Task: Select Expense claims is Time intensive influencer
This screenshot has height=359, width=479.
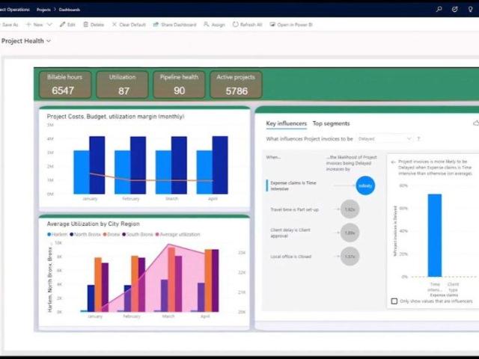Action: point(293,185)
